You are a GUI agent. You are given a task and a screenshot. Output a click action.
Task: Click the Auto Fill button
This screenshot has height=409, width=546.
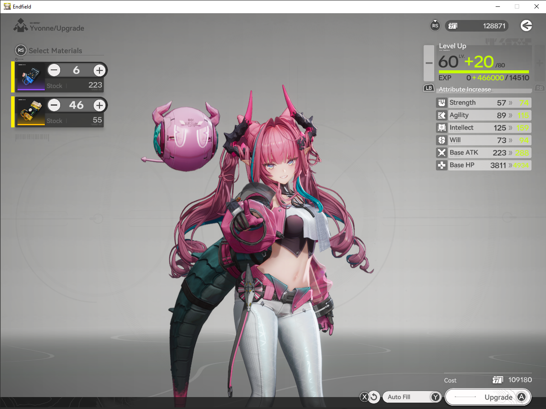click(412, 397)
